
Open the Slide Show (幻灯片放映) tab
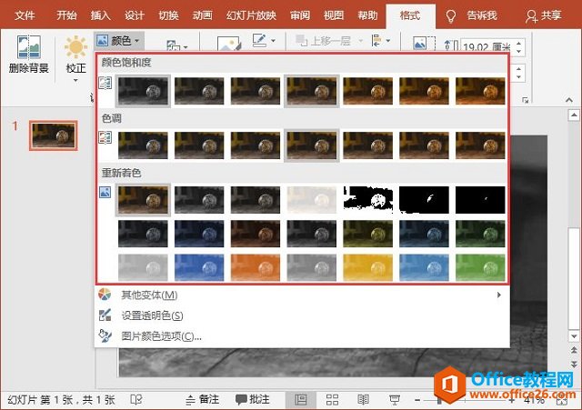252,15
